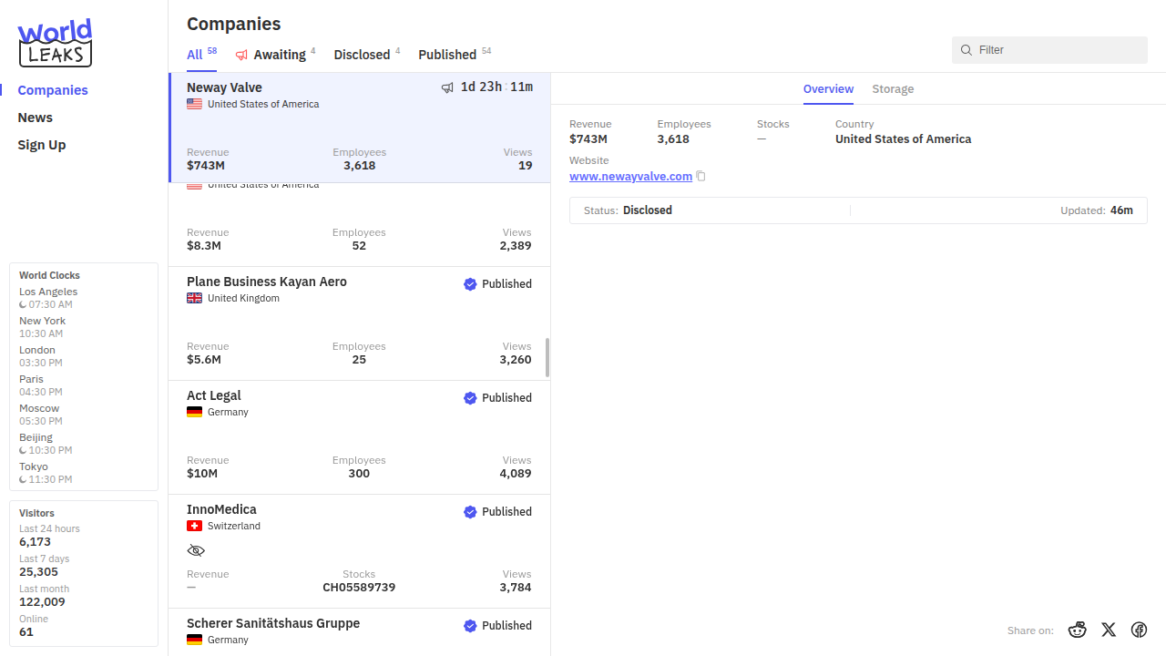1166x656 pixels.
Task: Click the company list scrollbar thumb
Action: pyautogui.click(x=547, y=357)
